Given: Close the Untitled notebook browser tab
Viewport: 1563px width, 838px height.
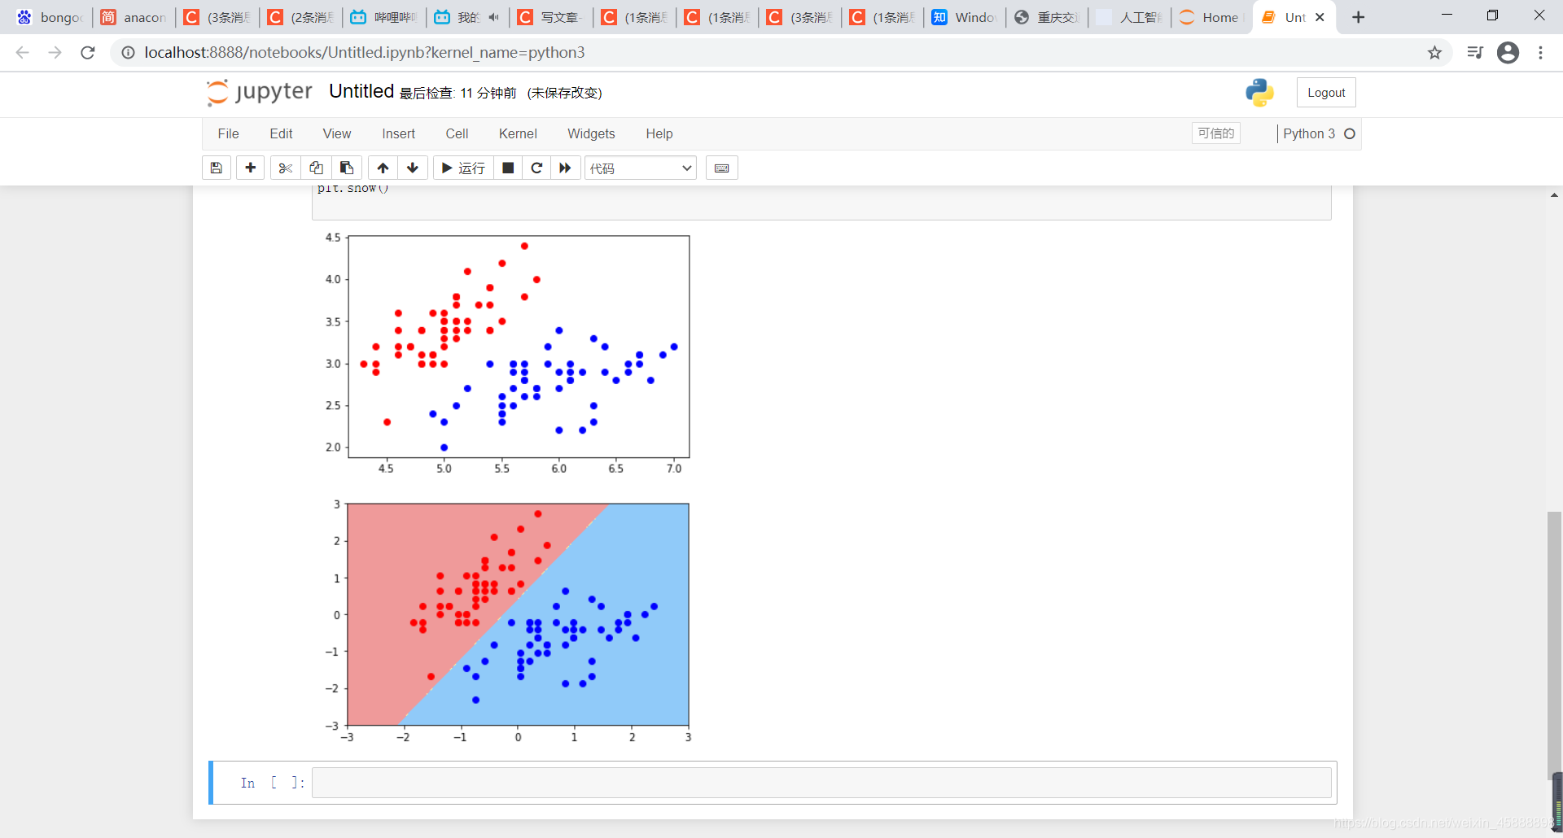Looking at the screenshot, I should click(x=1320, y=17).
